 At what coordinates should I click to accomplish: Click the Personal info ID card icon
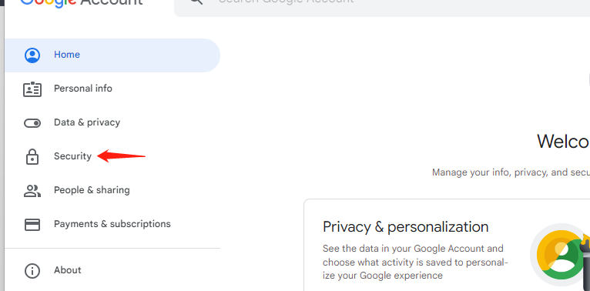pos(32,89)
